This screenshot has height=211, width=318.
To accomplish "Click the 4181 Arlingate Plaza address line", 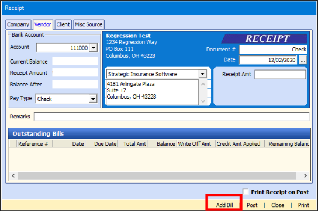I will click(130, 84).
